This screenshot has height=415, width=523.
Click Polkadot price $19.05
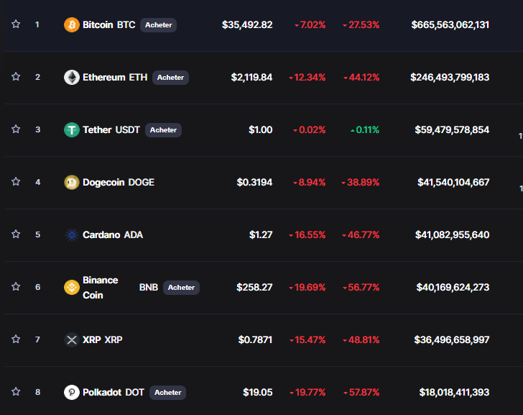258,392
